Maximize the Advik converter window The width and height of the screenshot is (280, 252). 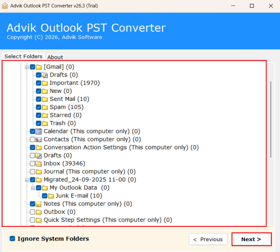[252, 6]
